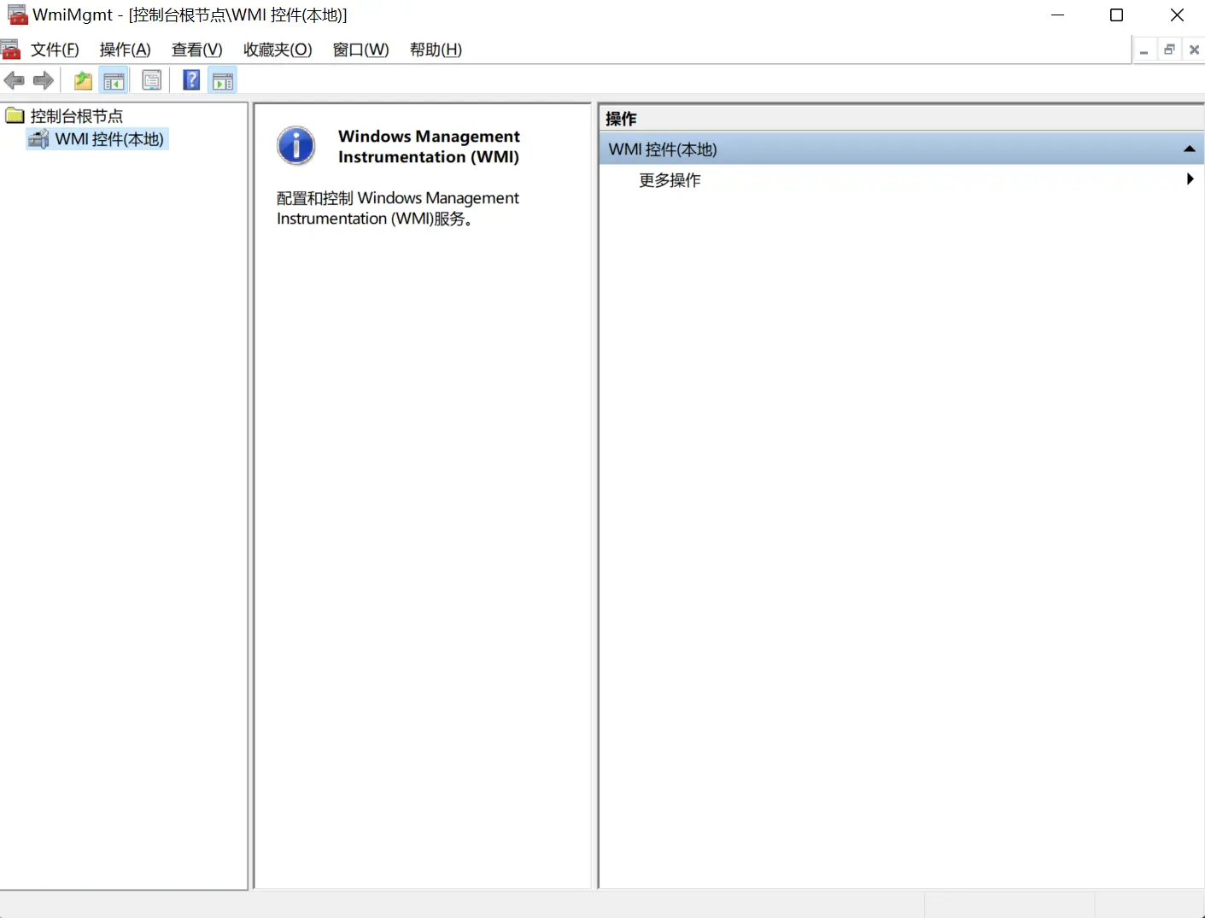Click the Up one level folder icon
This screenshot has width=1205, height=918.
click(83, 81)
